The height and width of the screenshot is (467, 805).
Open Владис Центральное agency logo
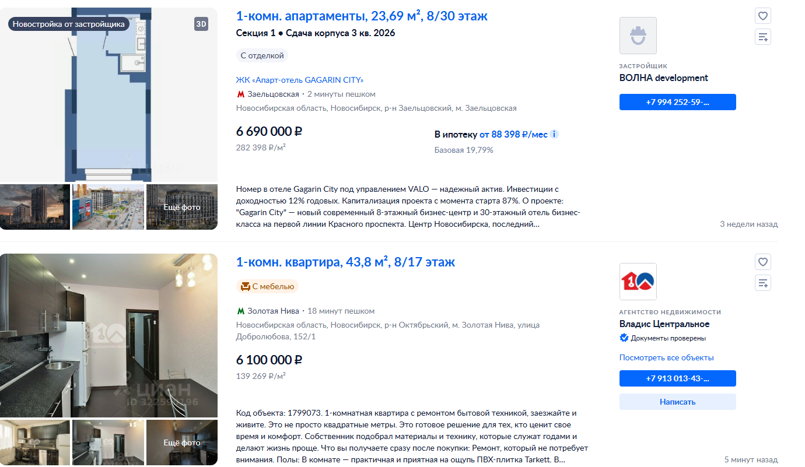(638, 282)
